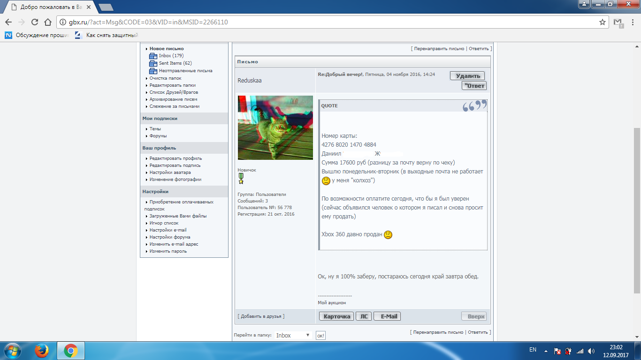Open 'Настройки e-mail' link

click(x=168, y=230)
